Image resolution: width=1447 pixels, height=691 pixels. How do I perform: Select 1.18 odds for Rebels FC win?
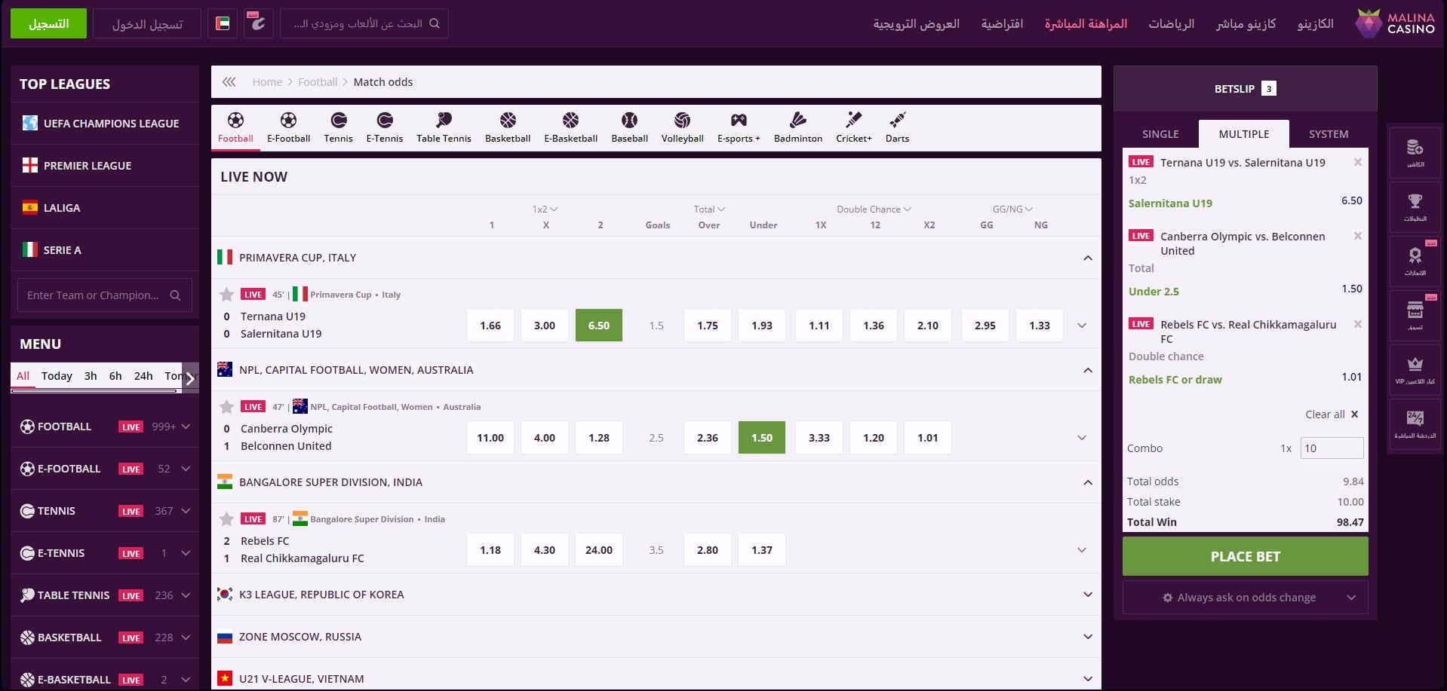click(490, 550)
